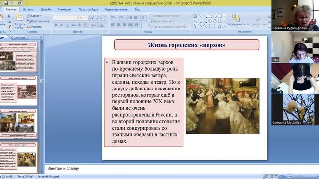This screenshot has width=319, height=179.
Task: Open the Вид ribbon tab
Action: tap(137, 9)
